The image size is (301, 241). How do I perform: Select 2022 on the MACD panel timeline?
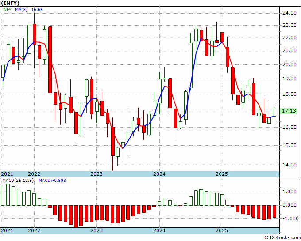tap(34, 230)
